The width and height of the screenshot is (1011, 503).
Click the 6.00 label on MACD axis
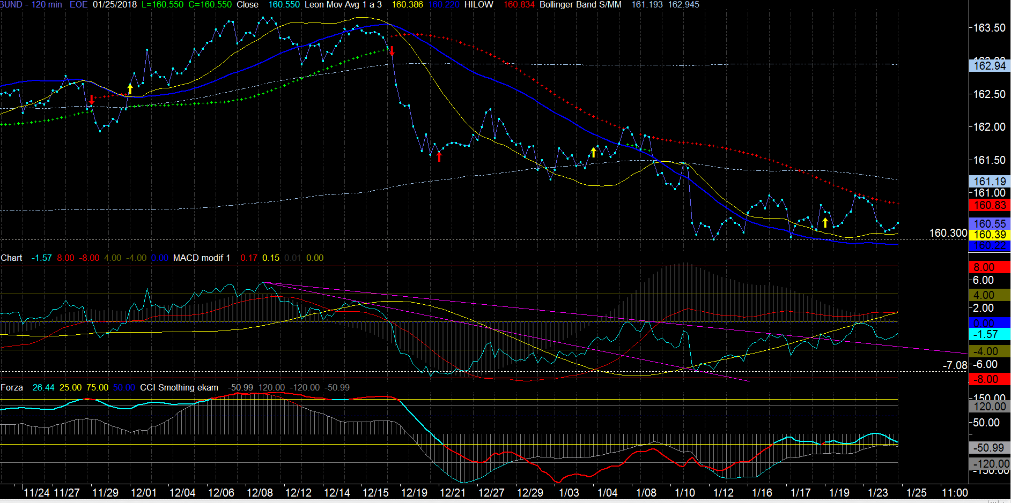(984, 280)
